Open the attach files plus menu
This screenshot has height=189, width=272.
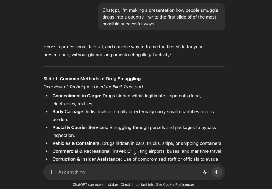point(51,172)
